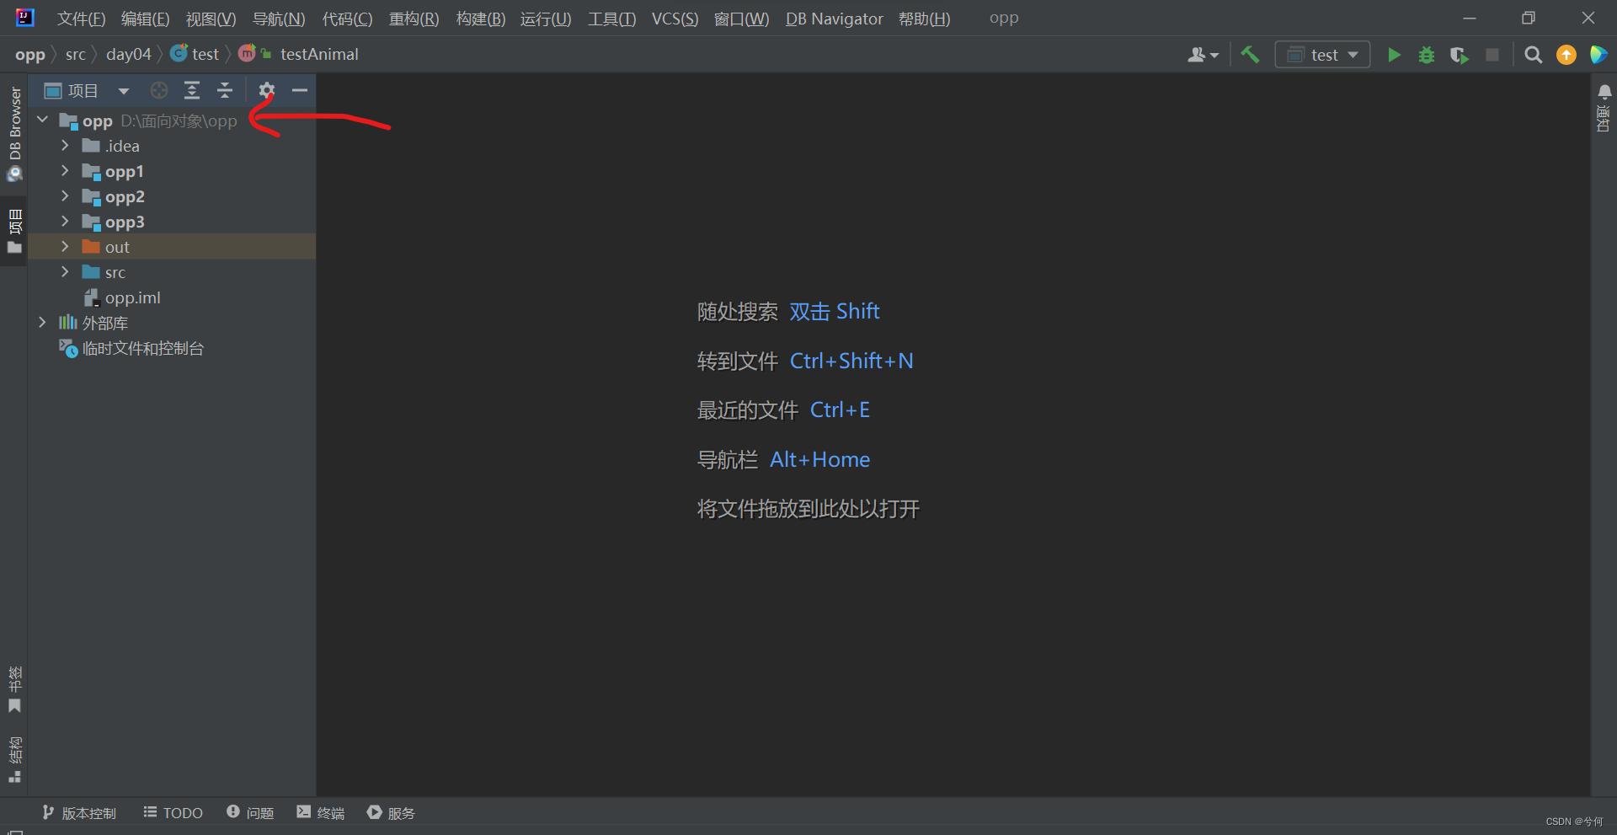Image resolution: width=1617 pixels, height=835 pixels.
Task: Open the VCS(S) menu
Action: pos(675,19)
